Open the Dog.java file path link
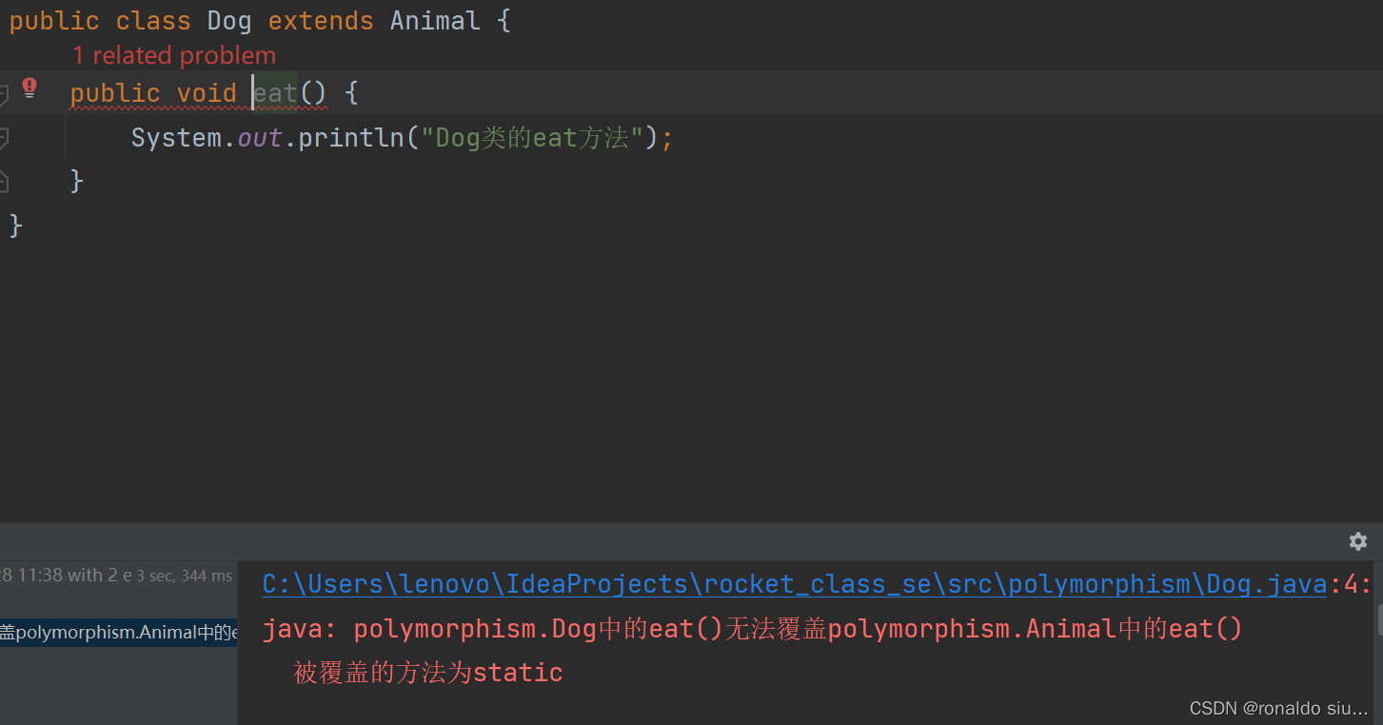The height and width of the screenshot is (725, 1383). point(795,584)
